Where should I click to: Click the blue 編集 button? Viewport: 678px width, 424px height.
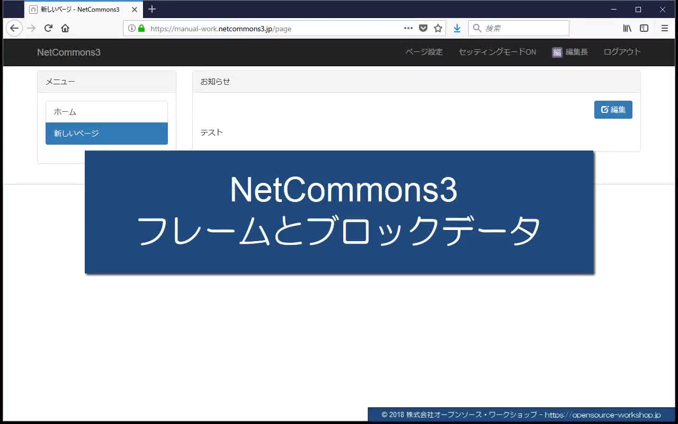click(613, 110)
